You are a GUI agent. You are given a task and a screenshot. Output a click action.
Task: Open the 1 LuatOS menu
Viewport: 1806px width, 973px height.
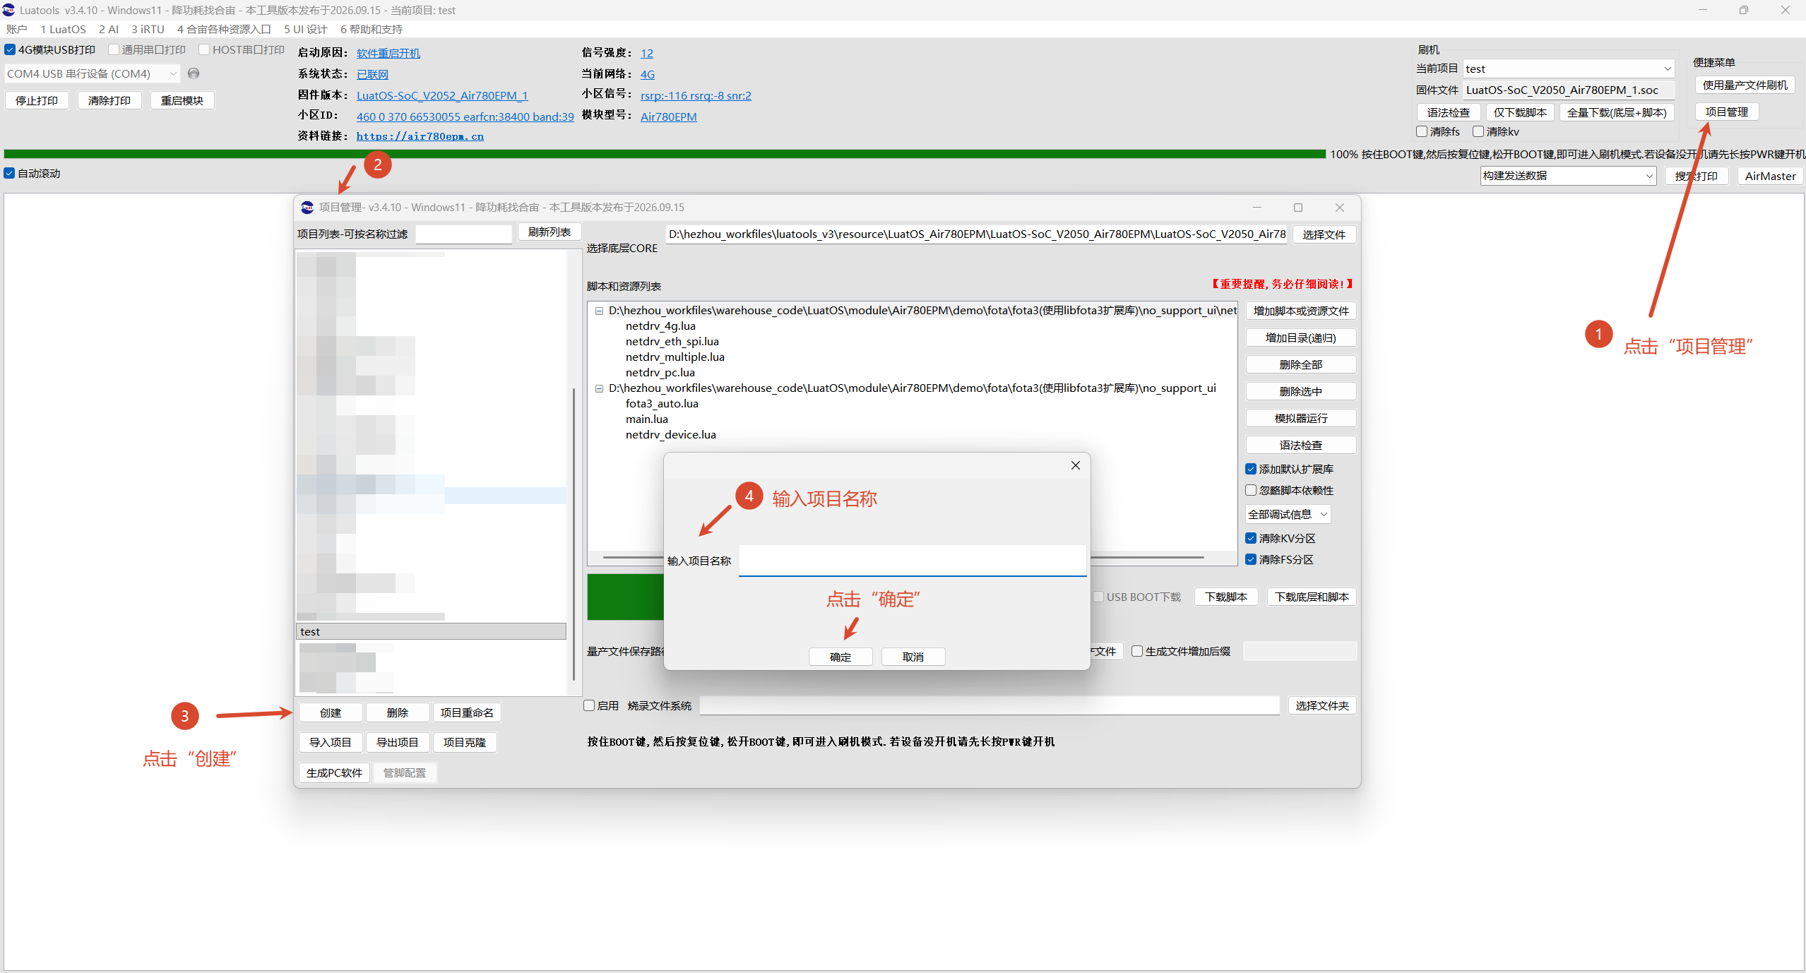click(63, 29)
